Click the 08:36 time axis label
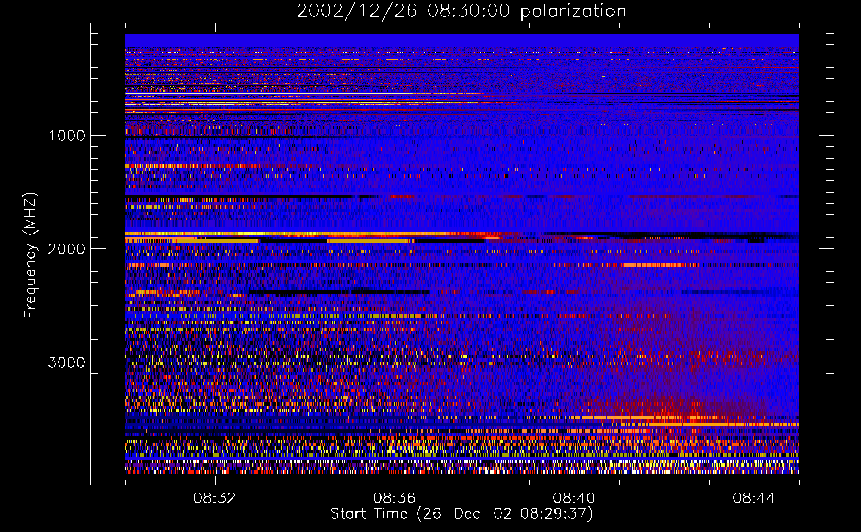This screenshot has height=532, width=861. 394,498
